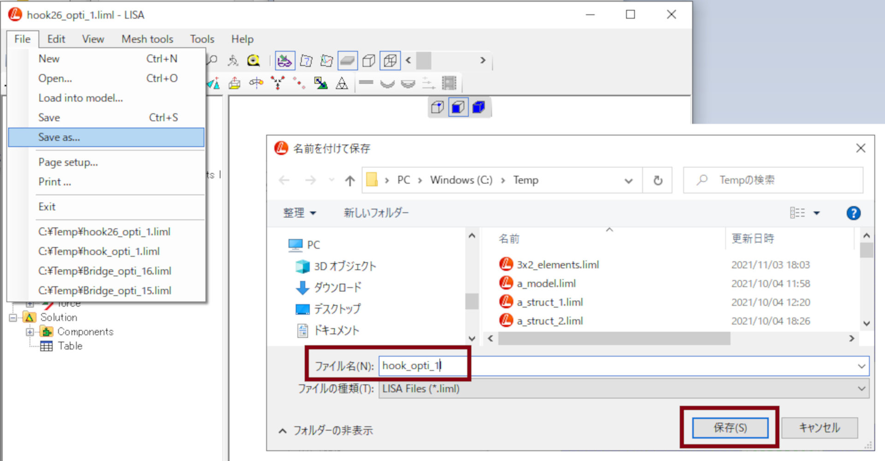The height and width of the screenshot is (461, 885).
Task: Click the キャンセル cancel button
Action: coord(820,428)
